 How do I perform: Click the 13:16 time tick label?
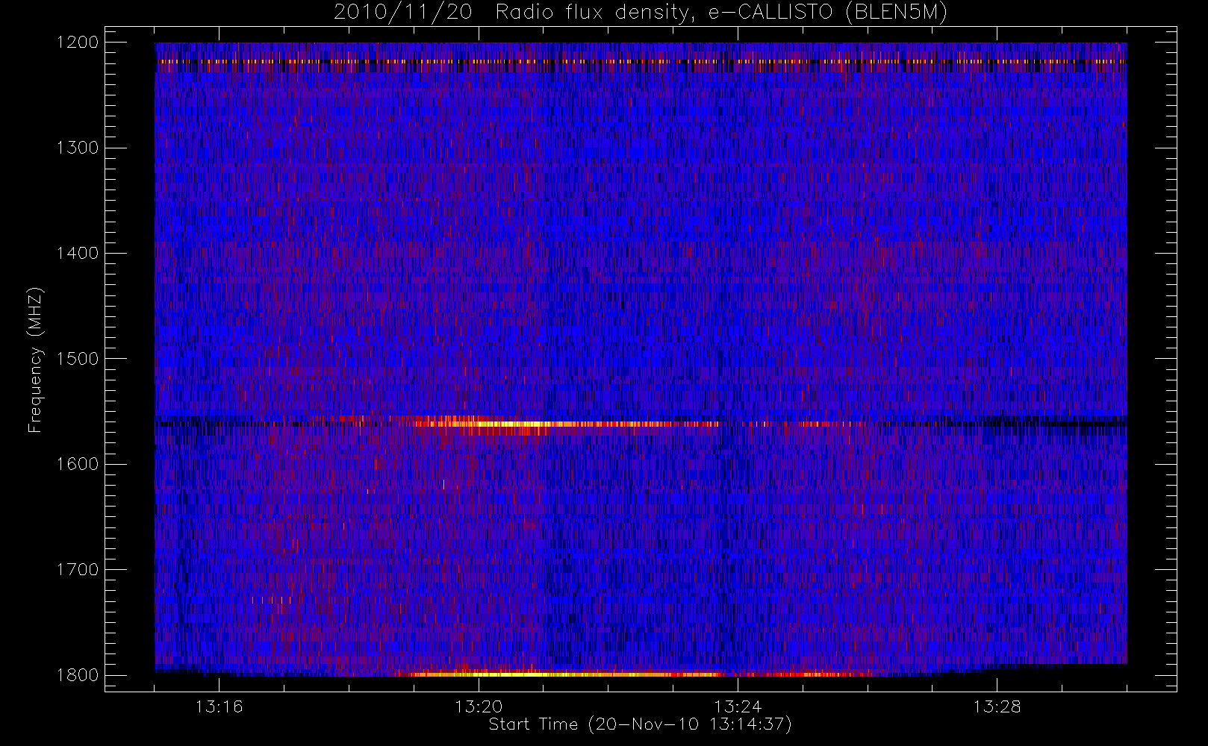click(219, 706)
